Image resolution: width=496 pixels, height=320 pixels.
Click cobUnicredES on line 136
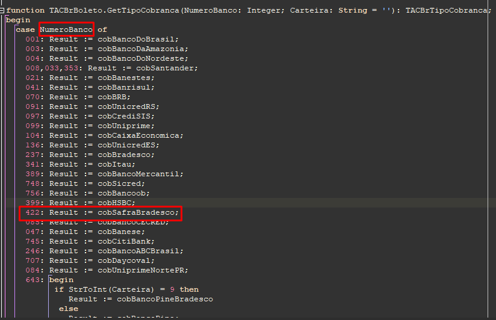(x=126, y=145)
